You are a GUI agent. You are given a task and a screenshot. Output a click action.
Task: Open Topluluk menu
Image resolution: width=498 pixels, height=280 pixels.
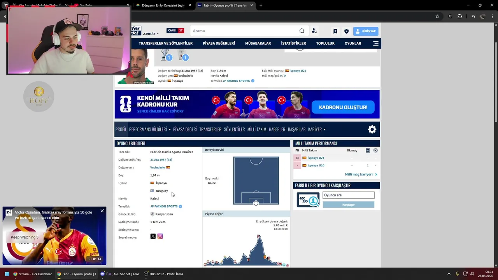[325, 43]
